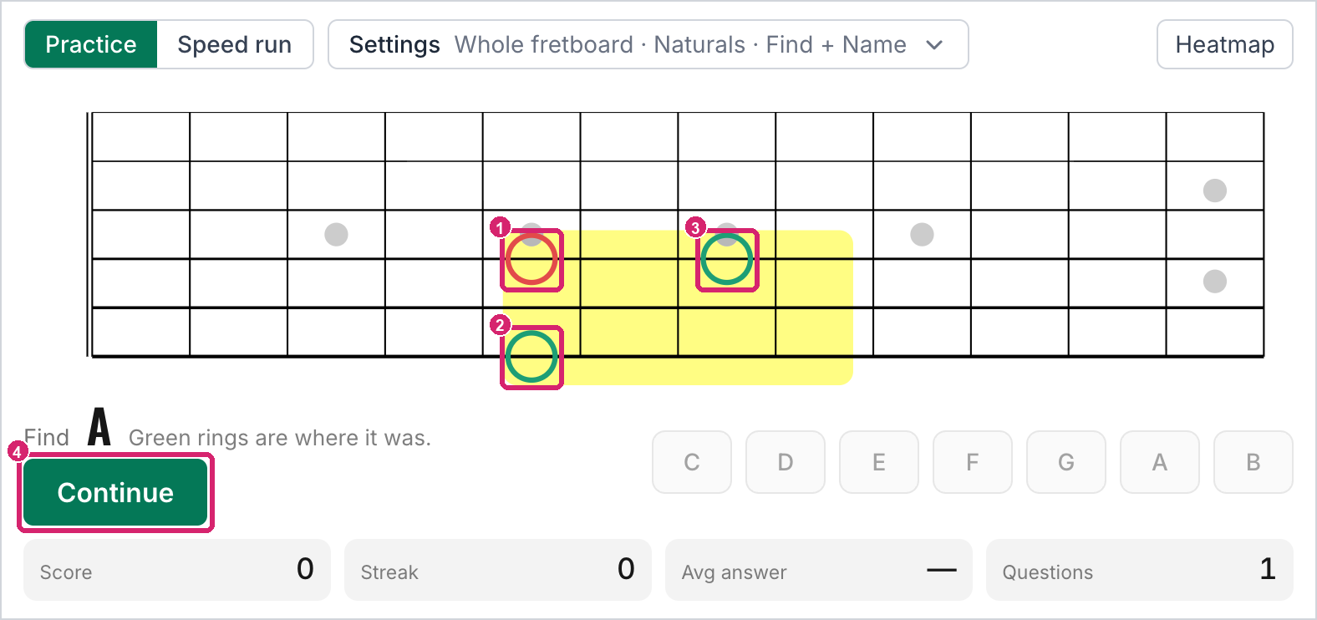Open the Settings dropdown panel
Viewport: 1317px width, 620px height.
click(x=648, y=44)
